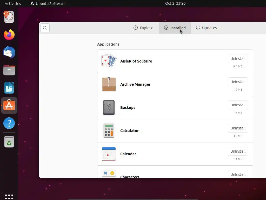Screen dimensions: 266x200
Task: Click the 1.7 MB size label
Action: tap(238, 113)
